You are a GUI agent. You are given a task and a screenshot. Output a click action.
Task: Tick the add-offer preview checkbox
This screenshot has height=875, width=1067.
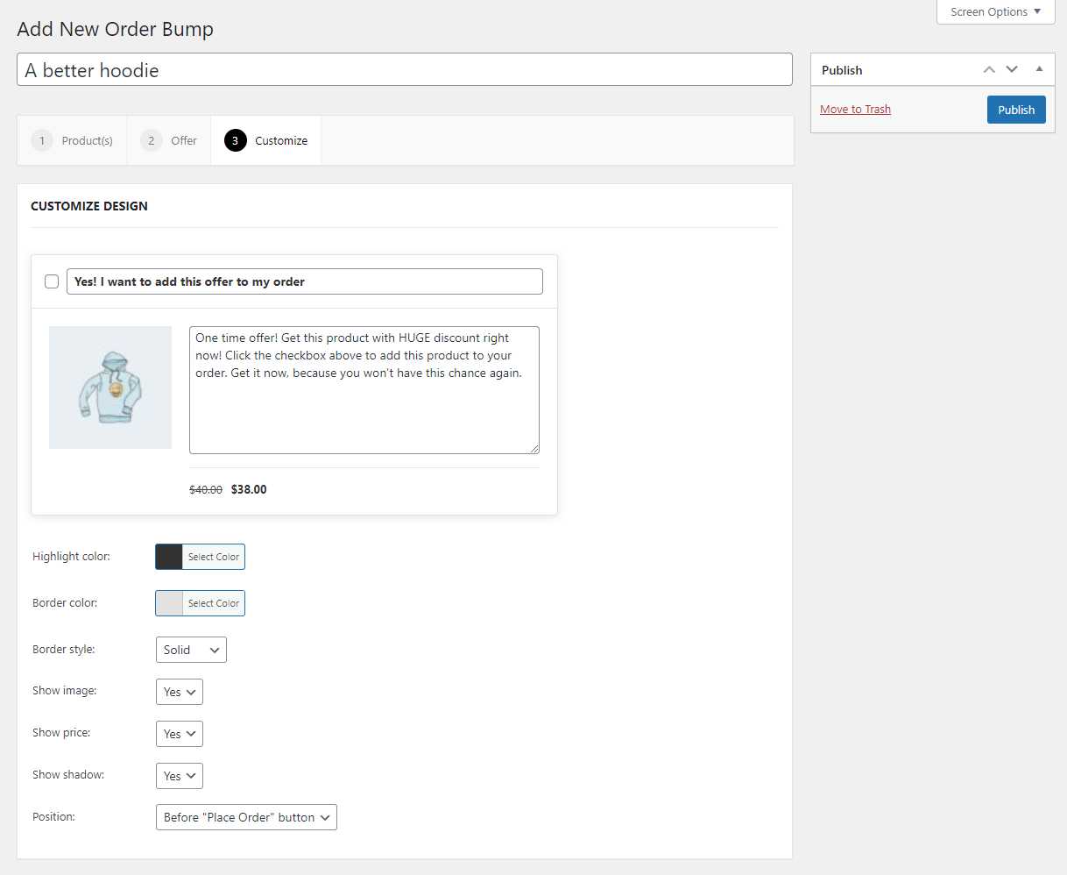pyautogui.click(x=52, y=281)
